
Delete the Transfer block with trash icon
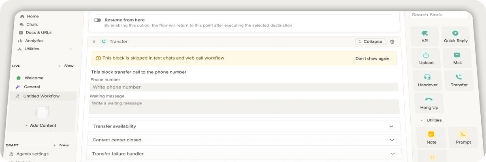(x=392, y=42)
